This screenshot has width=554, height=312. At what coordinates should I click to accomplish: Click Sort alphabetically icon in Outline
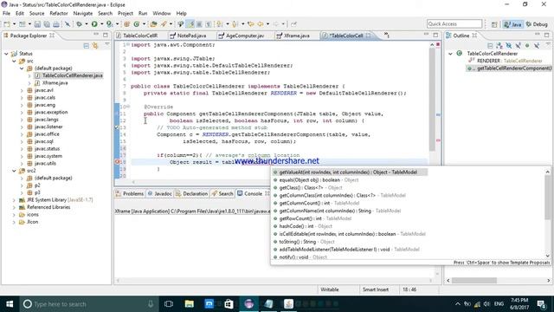(x=499, y=46)
